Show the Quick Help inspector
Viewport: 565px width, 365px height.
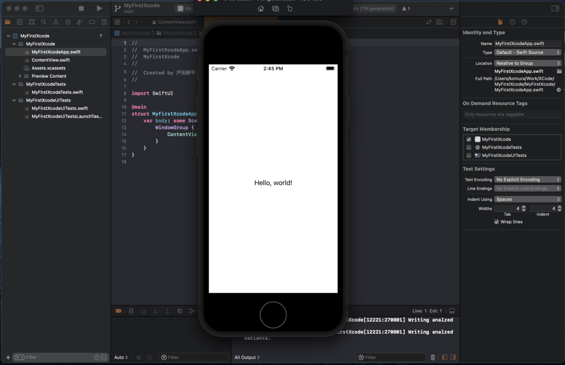point(525,22)
